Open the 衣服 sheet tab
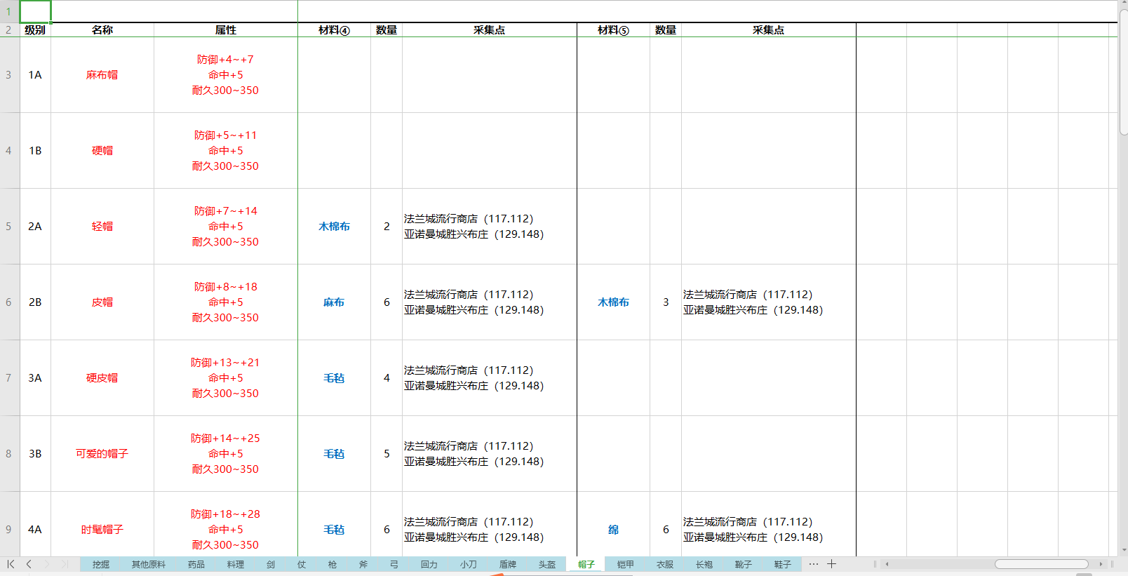This screenshot has width=1128, height=576. point(665,564)
